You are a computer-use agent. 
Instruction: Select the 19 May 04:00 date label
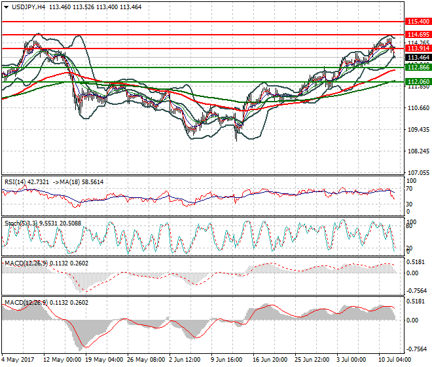[x=104, y=360]
